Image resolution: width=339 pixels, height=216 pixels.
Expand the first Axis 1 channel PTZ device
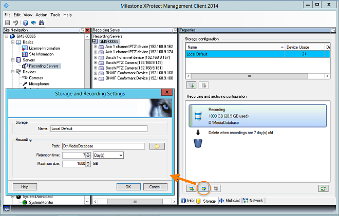tap(96, 47)
